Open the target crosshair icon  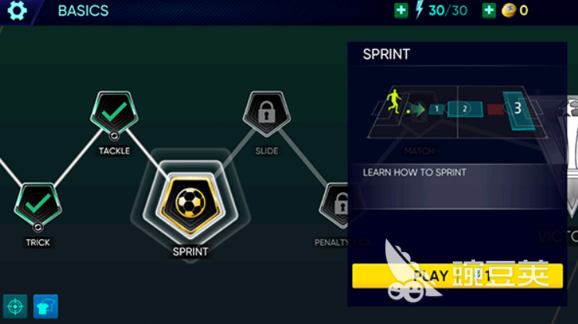tap(15, 306)
